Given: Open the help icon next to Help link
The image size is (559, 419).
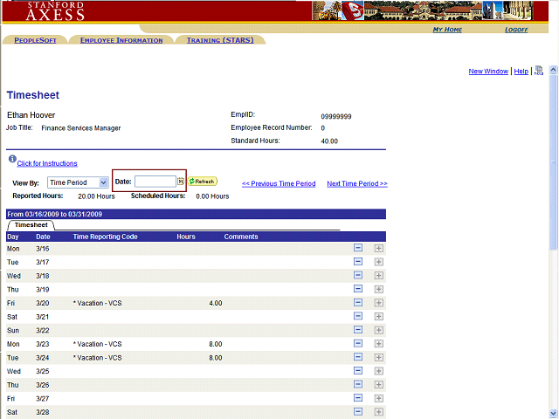Looking at the screenshot, I should click(539, 71).
